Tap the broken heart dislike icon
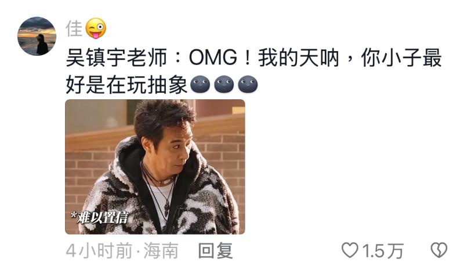464x280 pixels. click(439, 250)
